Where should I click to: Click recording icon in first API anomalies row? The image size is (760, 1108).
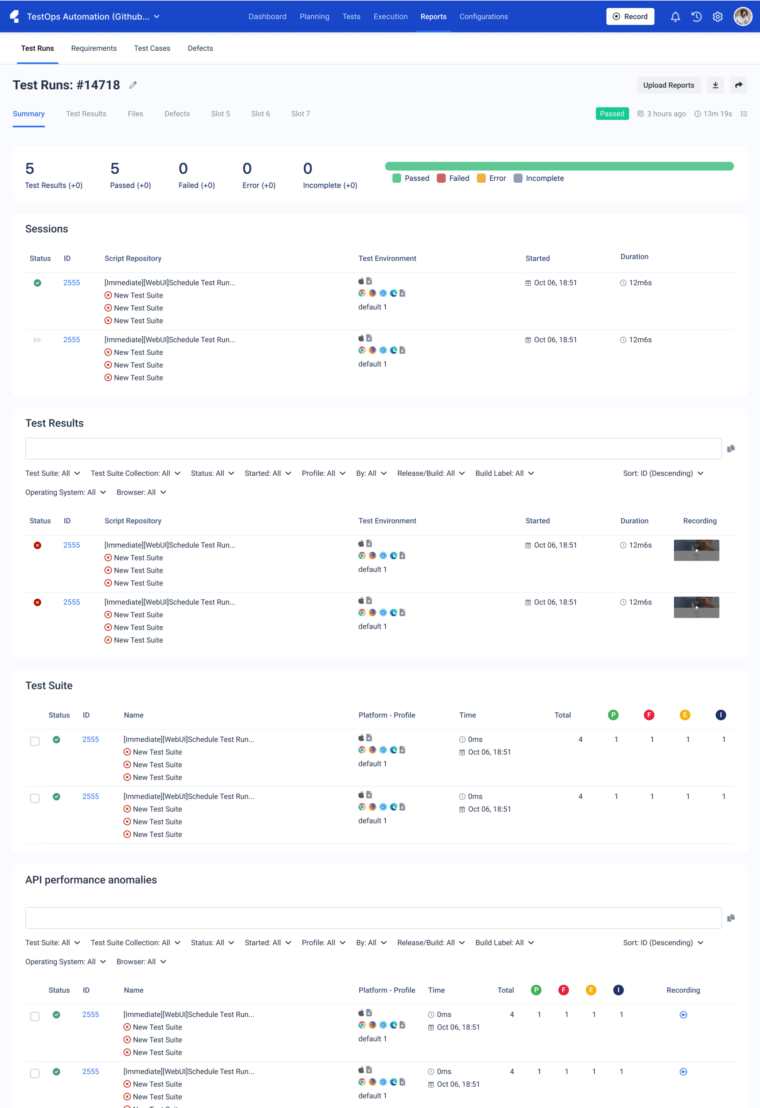coord(683,1015)
